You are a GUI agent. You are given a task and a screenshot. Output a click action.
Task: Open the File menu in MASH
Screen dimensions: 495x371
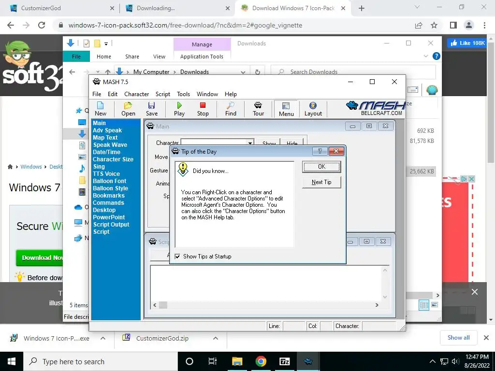(x=97, y=94)
